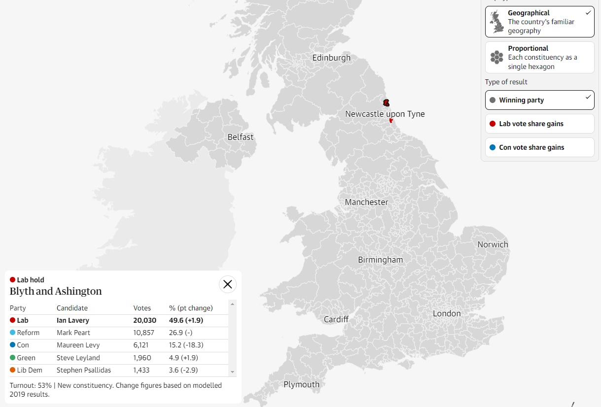Viewport: 601px width, 407px height.
Task: Show Con vote share gains
Action: [539, 147]
